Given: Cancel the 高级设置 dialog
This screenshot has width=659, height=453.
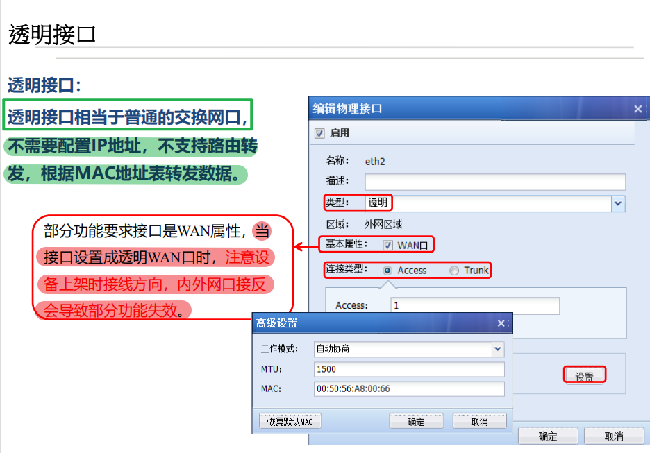Looking at the screenshot, I should 479,421.
